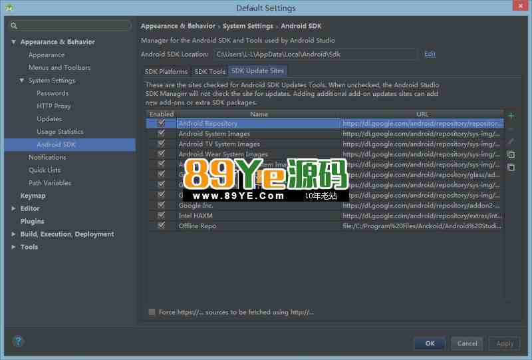Click the Enabled column header
532x360 pixels.
[x=162, y=114]
